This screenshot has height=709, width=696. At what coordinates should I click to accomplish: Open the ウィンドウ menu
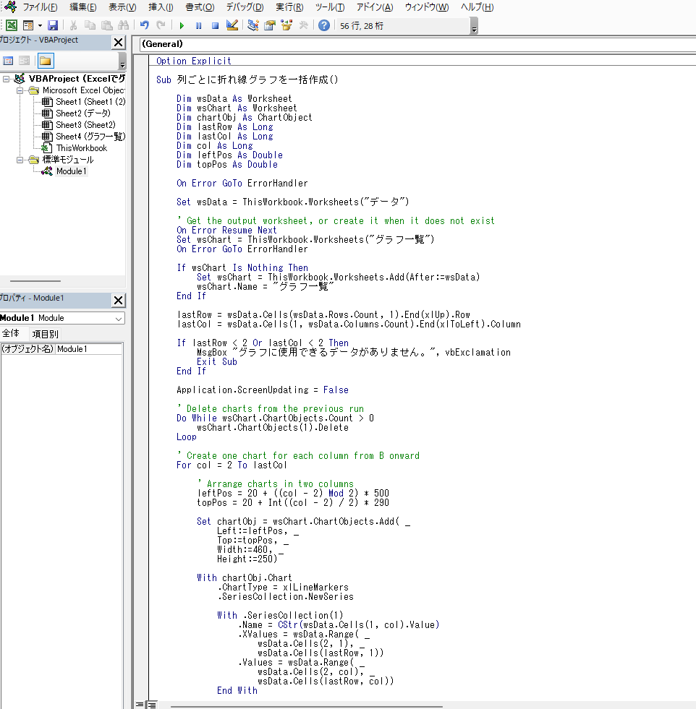click(427, 7)
